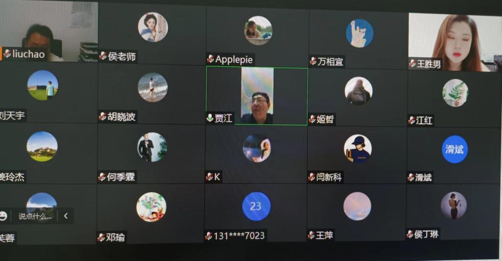The height and width of the screenshot is (261, 502).
Task: Click the muted mic icon beside Applepie
Action: pos(211,59)
